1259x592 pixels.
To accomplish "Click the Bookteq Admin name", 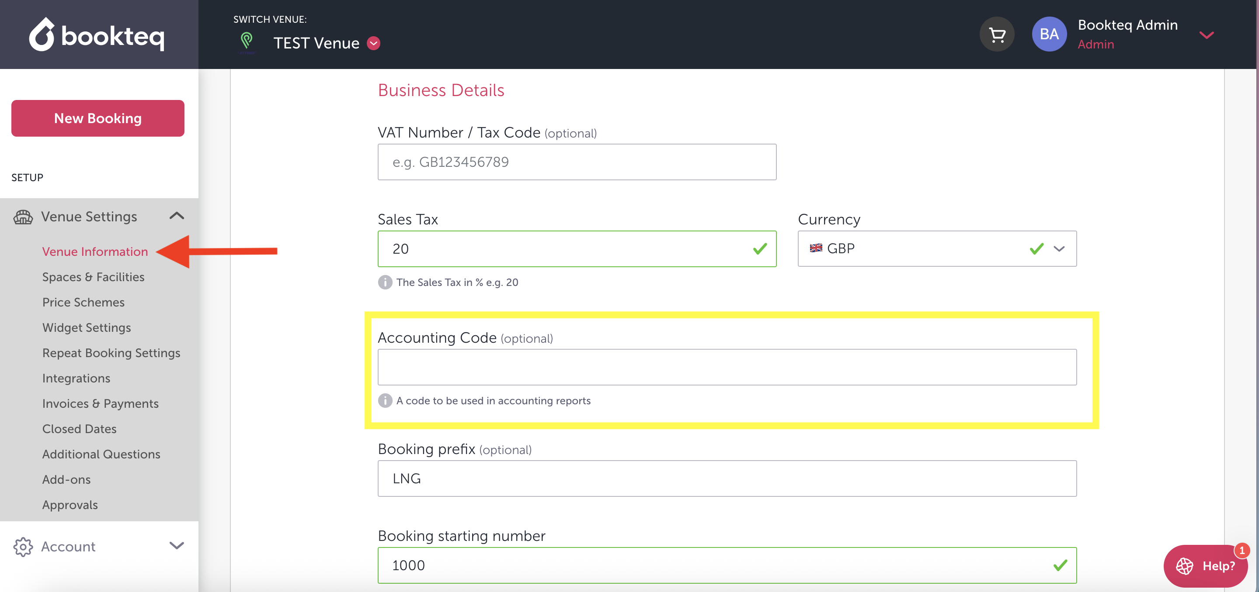I will click(1127, 25).
